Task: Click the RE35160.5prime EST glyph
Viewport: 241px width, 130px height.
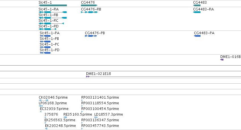Action: tap(65, 118)
